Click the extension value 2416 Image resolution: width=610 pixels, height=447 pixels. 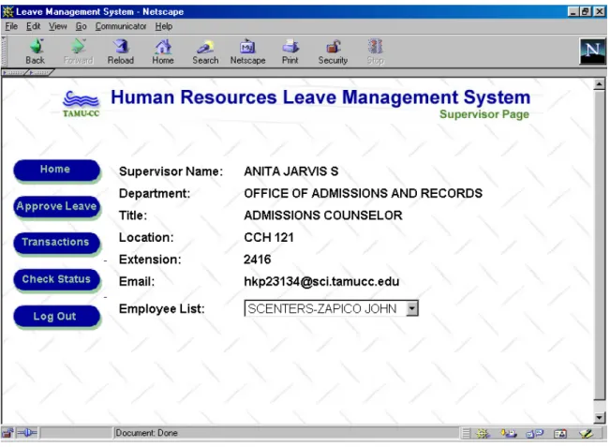point(257,260)
